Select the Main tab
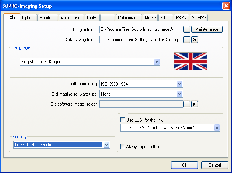Image resolution: width=232 pixels, height=173 pixels. pos(11,17)
